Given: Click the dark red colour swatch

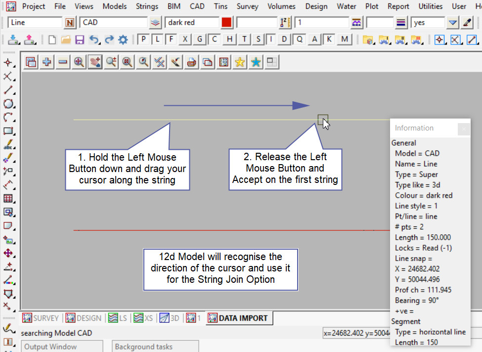Looking at the screenshot, I should point(227,23).
